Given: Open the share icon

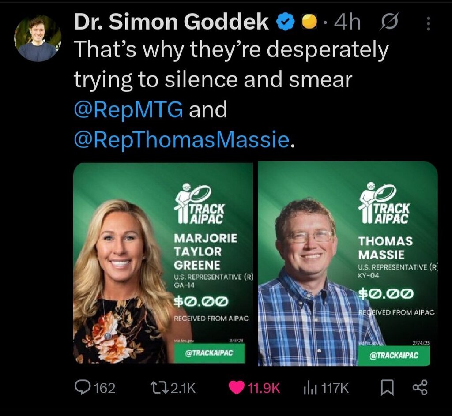Looking at the screenshot, I should click(x=420, y=388).
